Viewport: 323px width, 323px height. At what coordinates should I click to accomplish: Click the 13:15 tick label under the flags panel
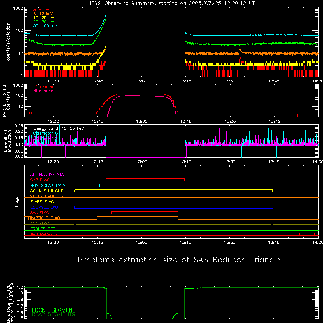click(x=185, y=243)
